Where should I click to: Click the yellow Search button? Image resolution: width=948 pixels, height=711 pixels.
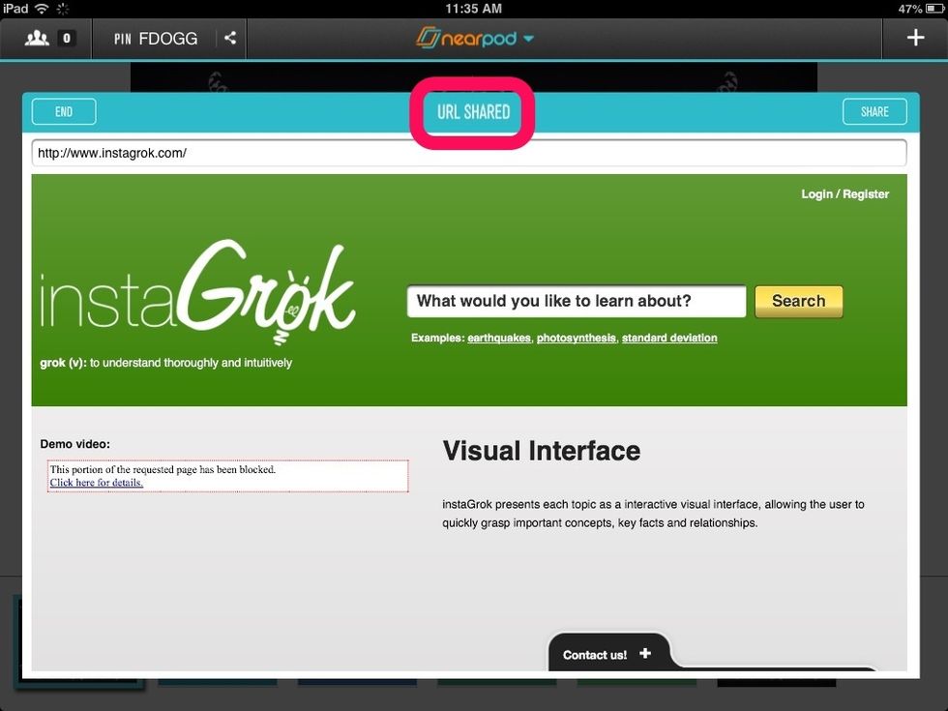[x=798, y=301]
